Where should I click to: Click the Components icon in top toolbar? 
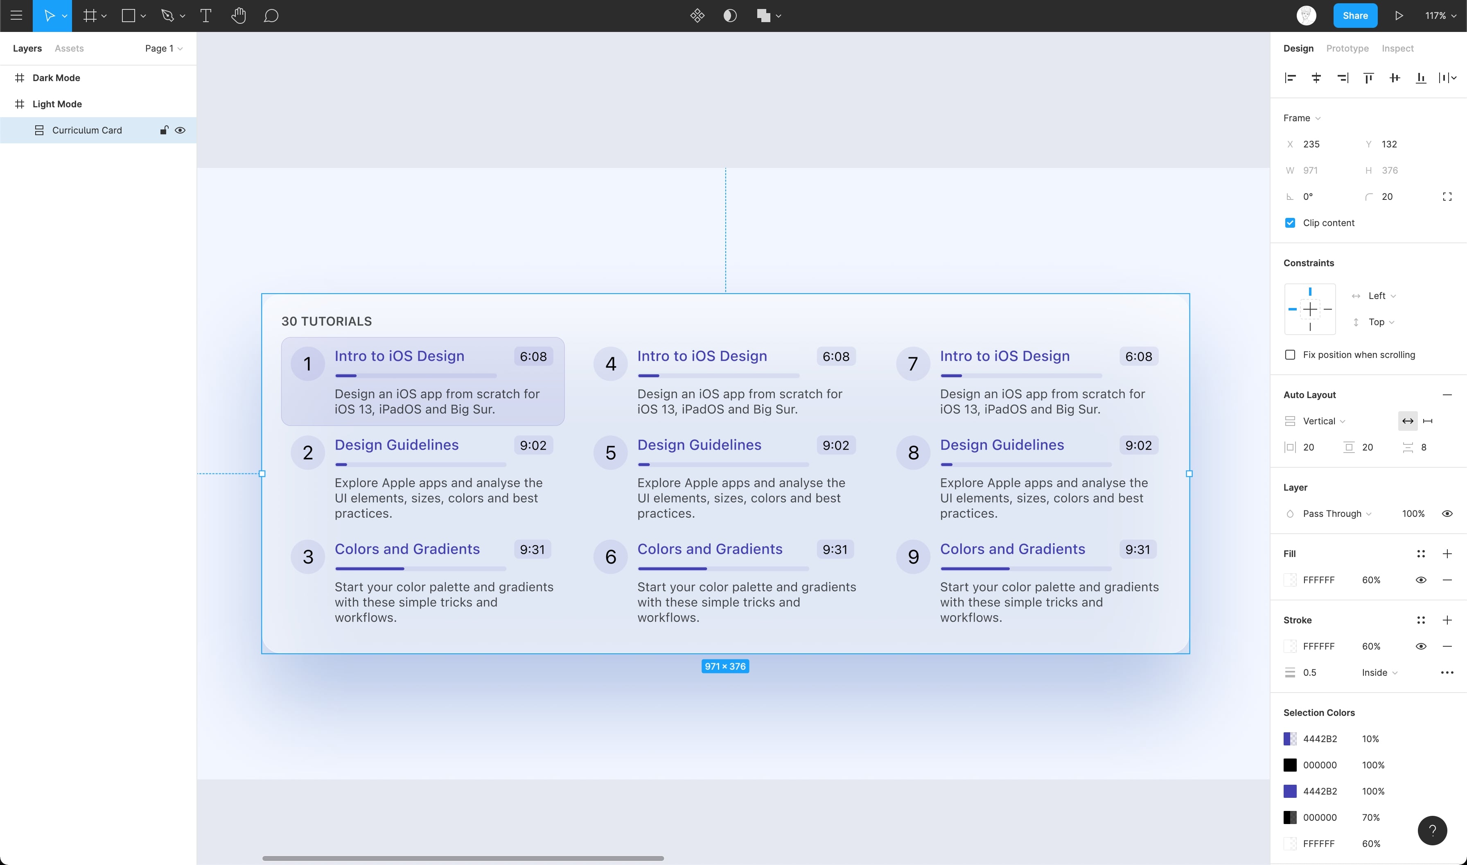coord(697,16)
